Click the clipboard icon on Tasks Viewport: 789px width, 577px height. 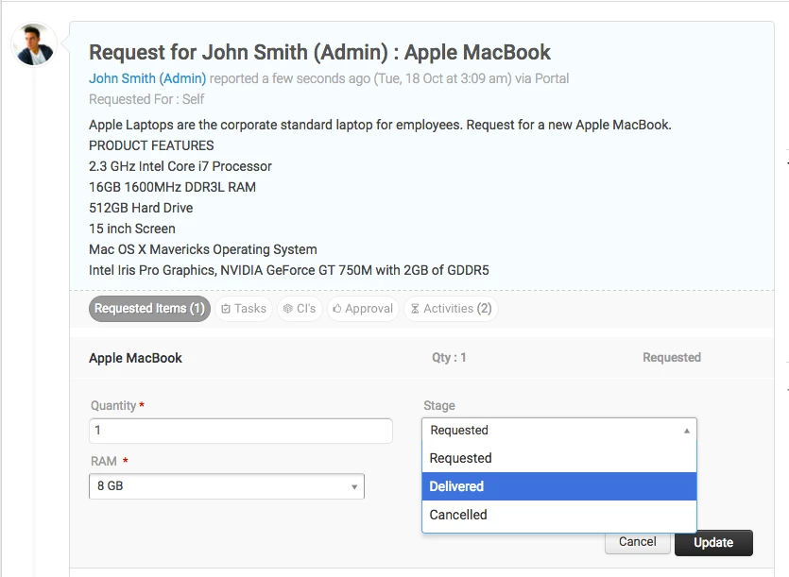(x=226, y=309)
